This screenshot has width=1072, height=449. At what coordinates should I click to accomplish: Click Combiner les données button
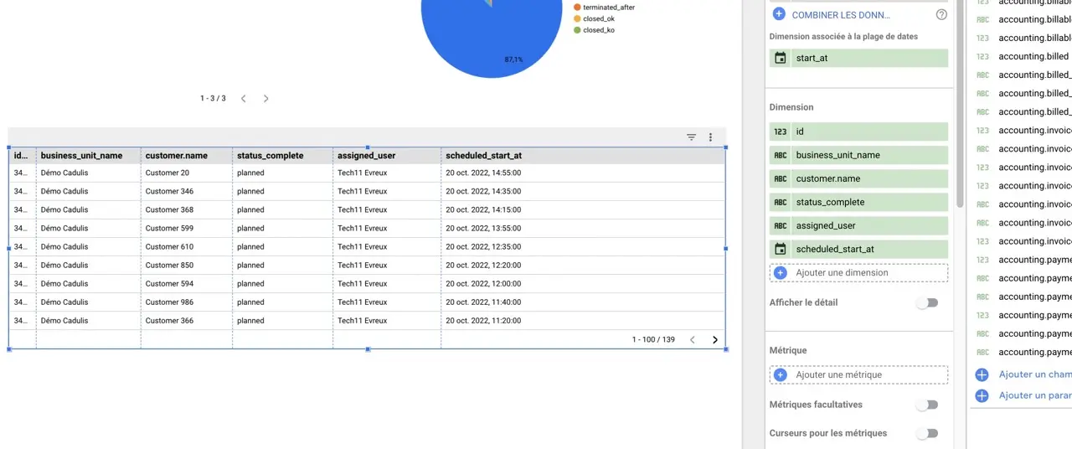coord(840,15)
